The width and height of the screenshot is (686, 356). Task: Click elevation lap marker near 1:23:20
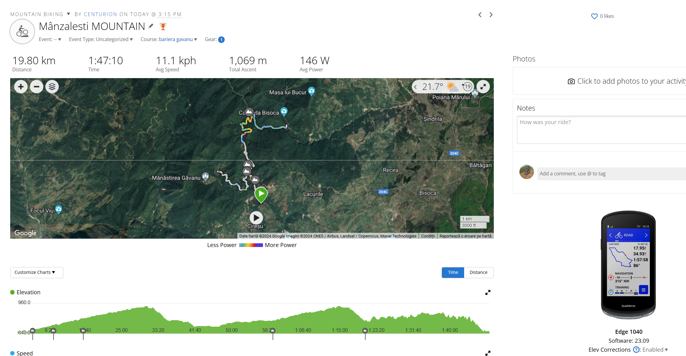[365, 331]
